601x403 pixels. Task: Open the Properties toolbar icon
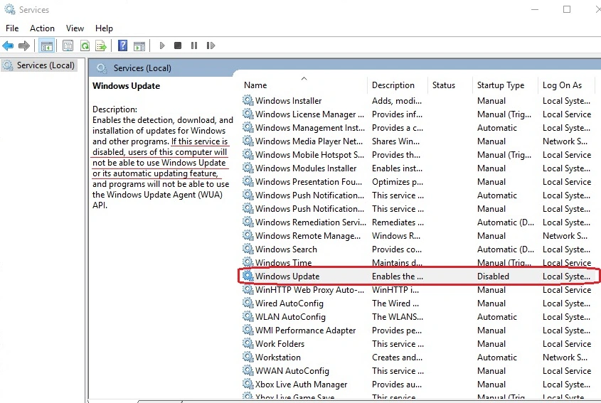click(x=68, y=46)
